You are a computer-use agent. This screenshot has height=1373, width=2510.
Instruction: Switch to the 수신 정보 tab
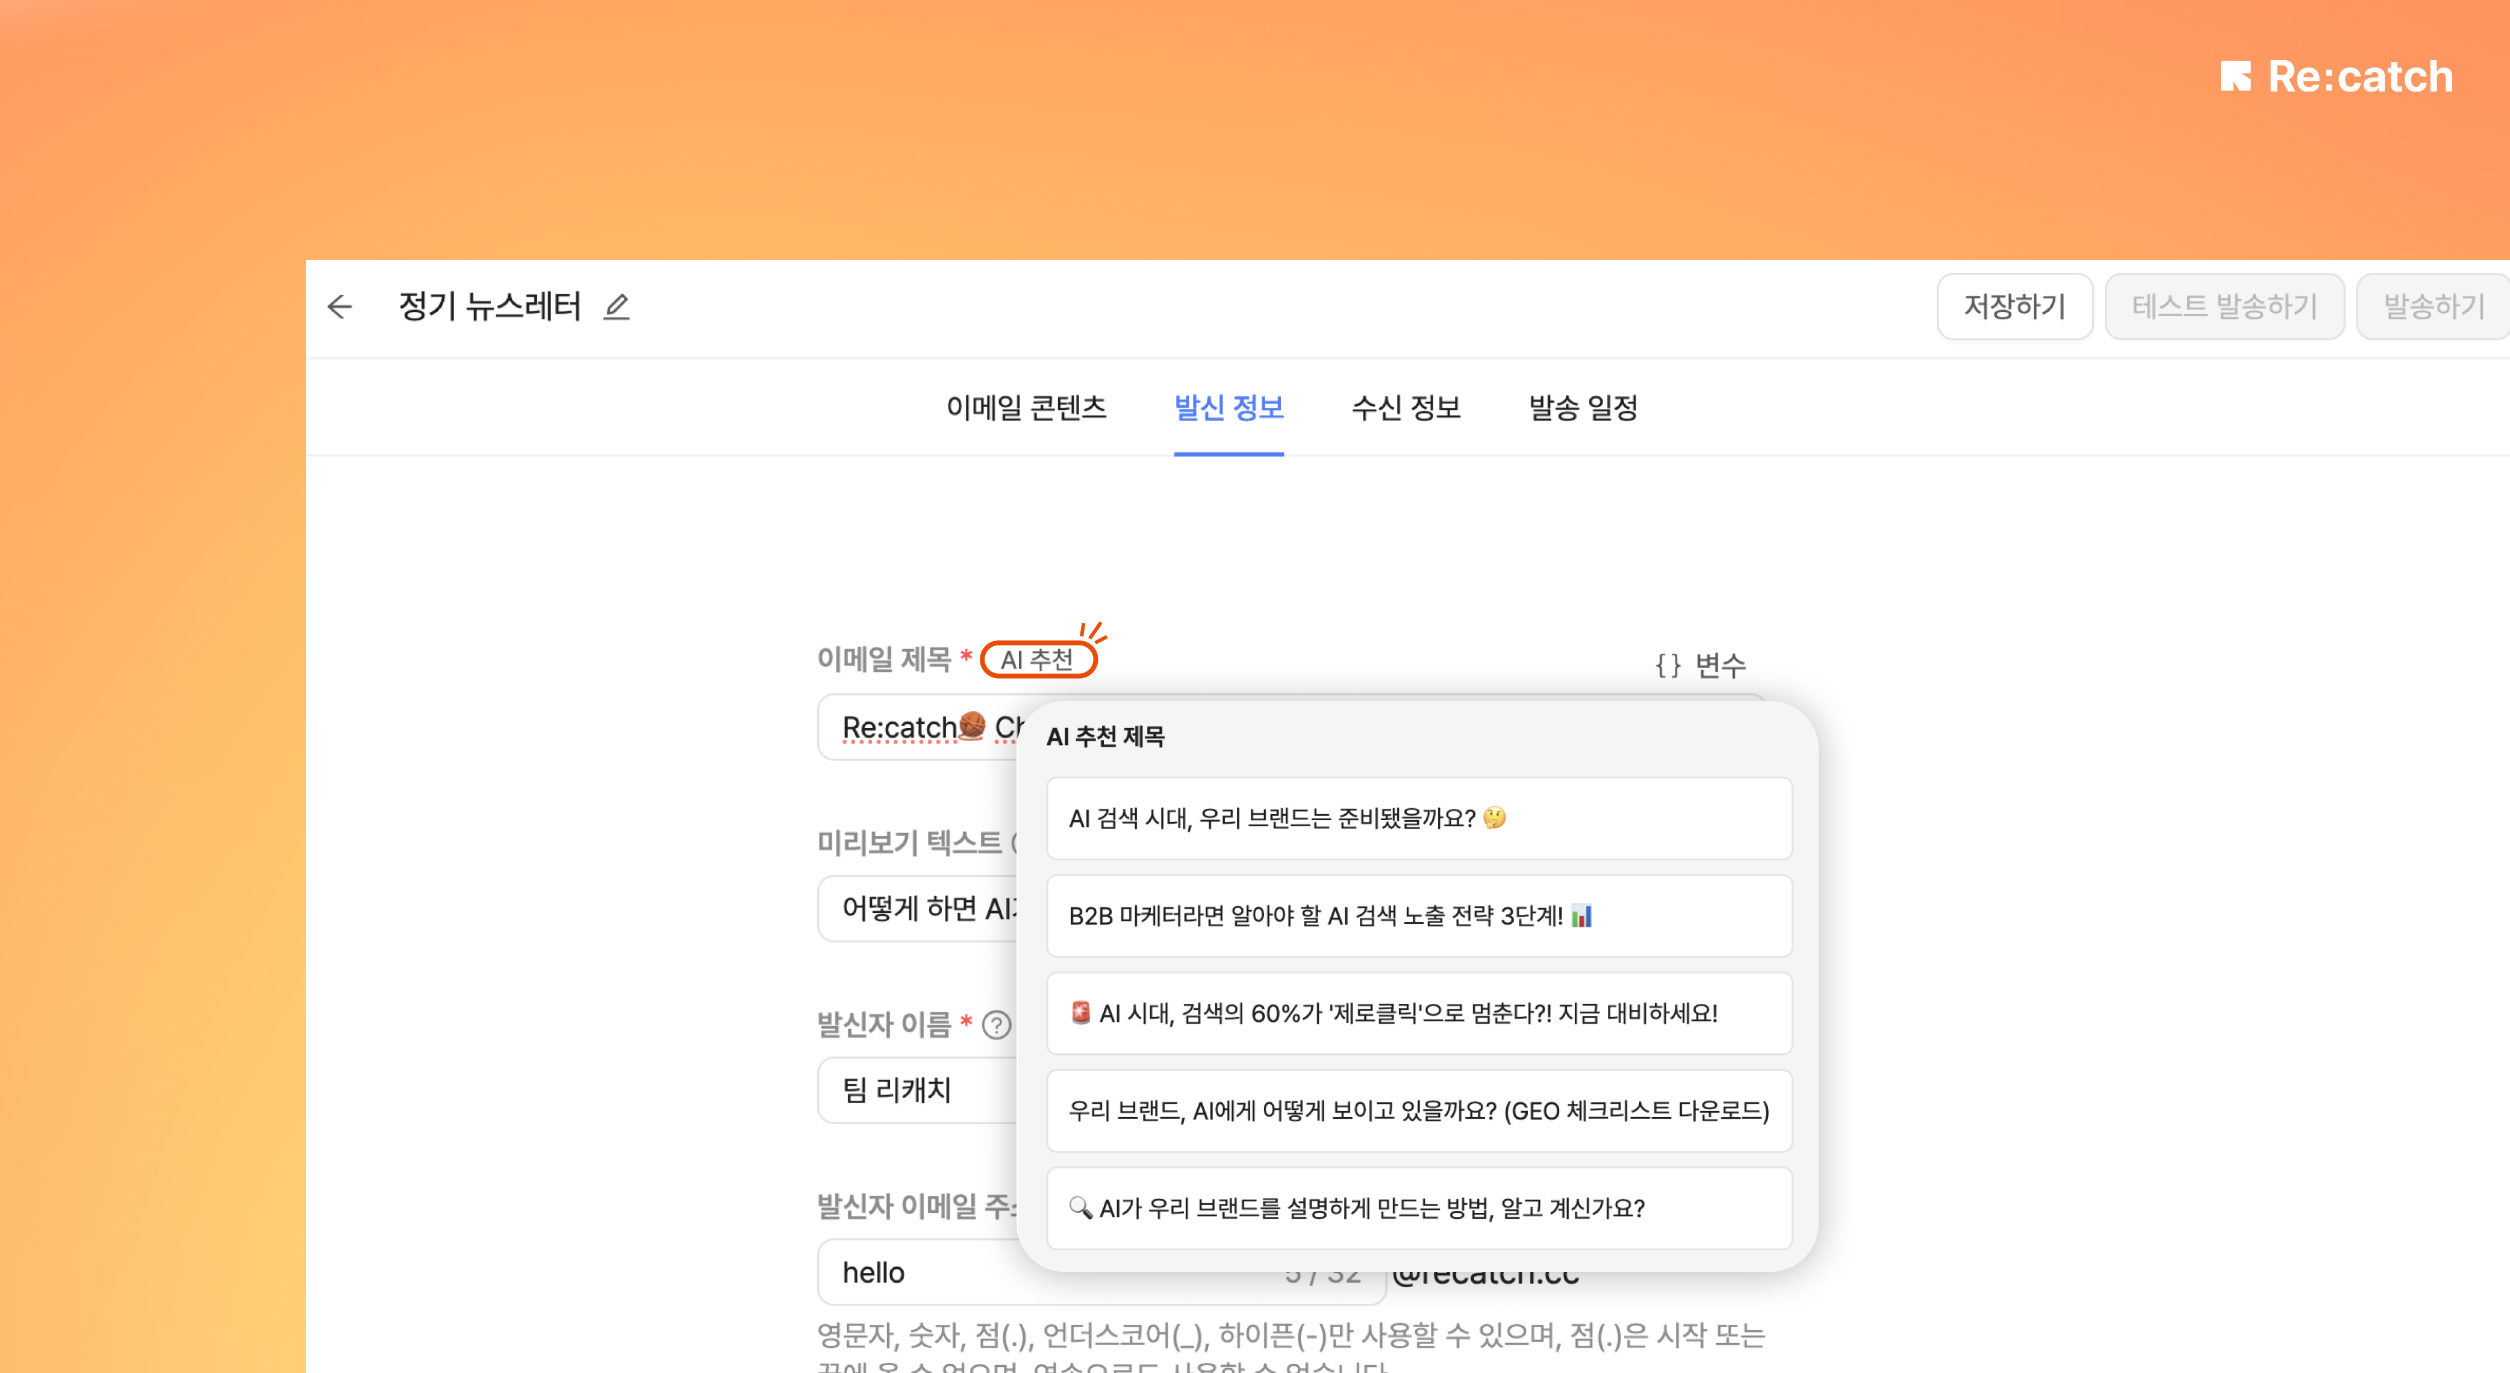click(x=1405, y=407)
